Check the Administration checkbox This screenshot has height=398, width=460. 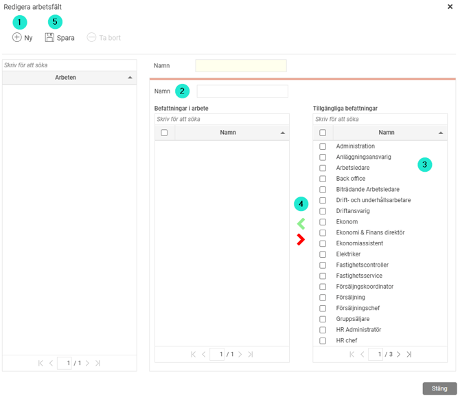[x=323, y=146]
